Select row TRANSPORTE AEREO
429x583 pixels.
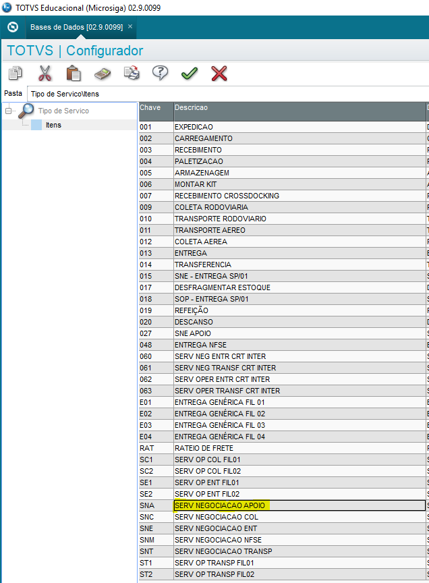pos(283,230)
